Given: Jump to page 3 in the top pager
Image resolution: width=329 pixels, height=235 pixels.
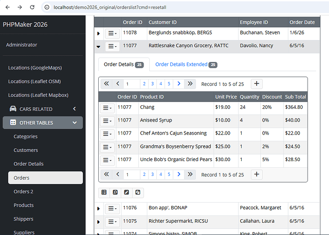Looking at the screenshot, I should coord(152,84).
